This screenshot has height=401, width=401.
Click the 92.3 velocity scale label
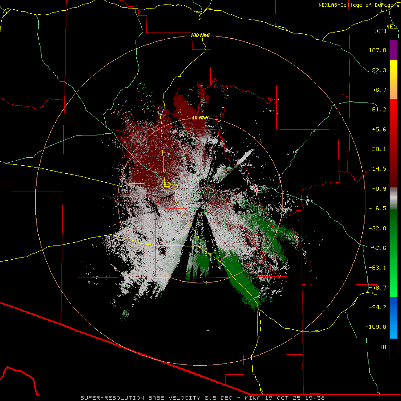(x=379, y=70)
